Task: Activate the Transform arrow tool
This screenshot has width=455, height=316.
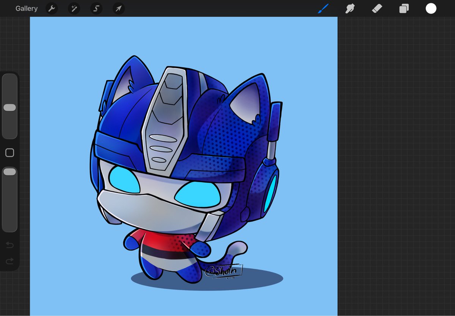Action: [x=119, y=8]
